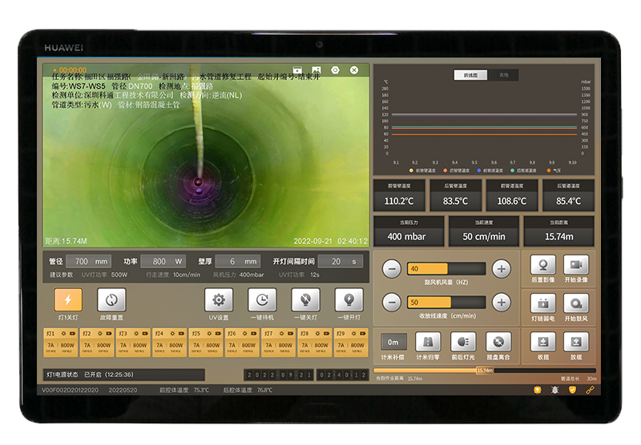Click the 当前速度 50 cm/min readout

click(484, 231)
